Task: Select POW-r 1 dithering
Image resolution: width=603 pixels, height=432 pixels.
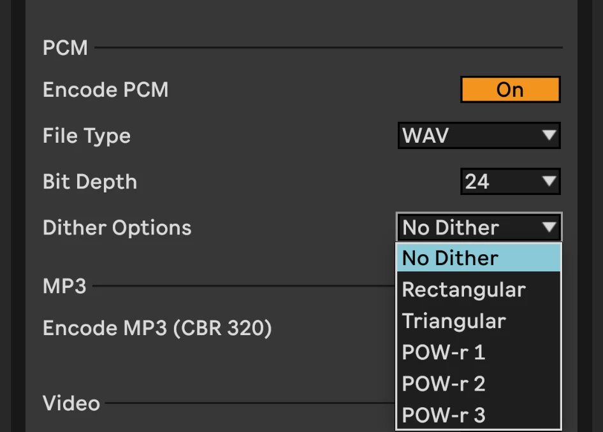Action: pyautogui.click(x=478, y=352)
